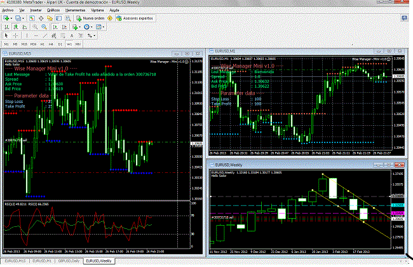Set timeframe to M15
The image size is (413, 267).
[x=25, y=44]
